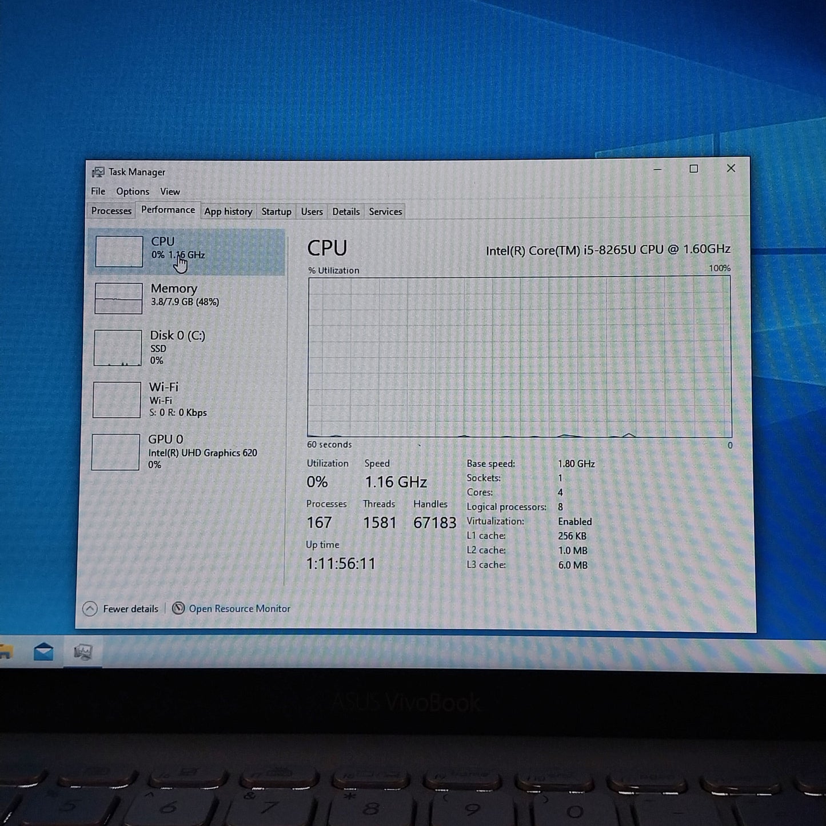Switch to the Processes tab
The image size is (826, 826).
pos(111,211)
